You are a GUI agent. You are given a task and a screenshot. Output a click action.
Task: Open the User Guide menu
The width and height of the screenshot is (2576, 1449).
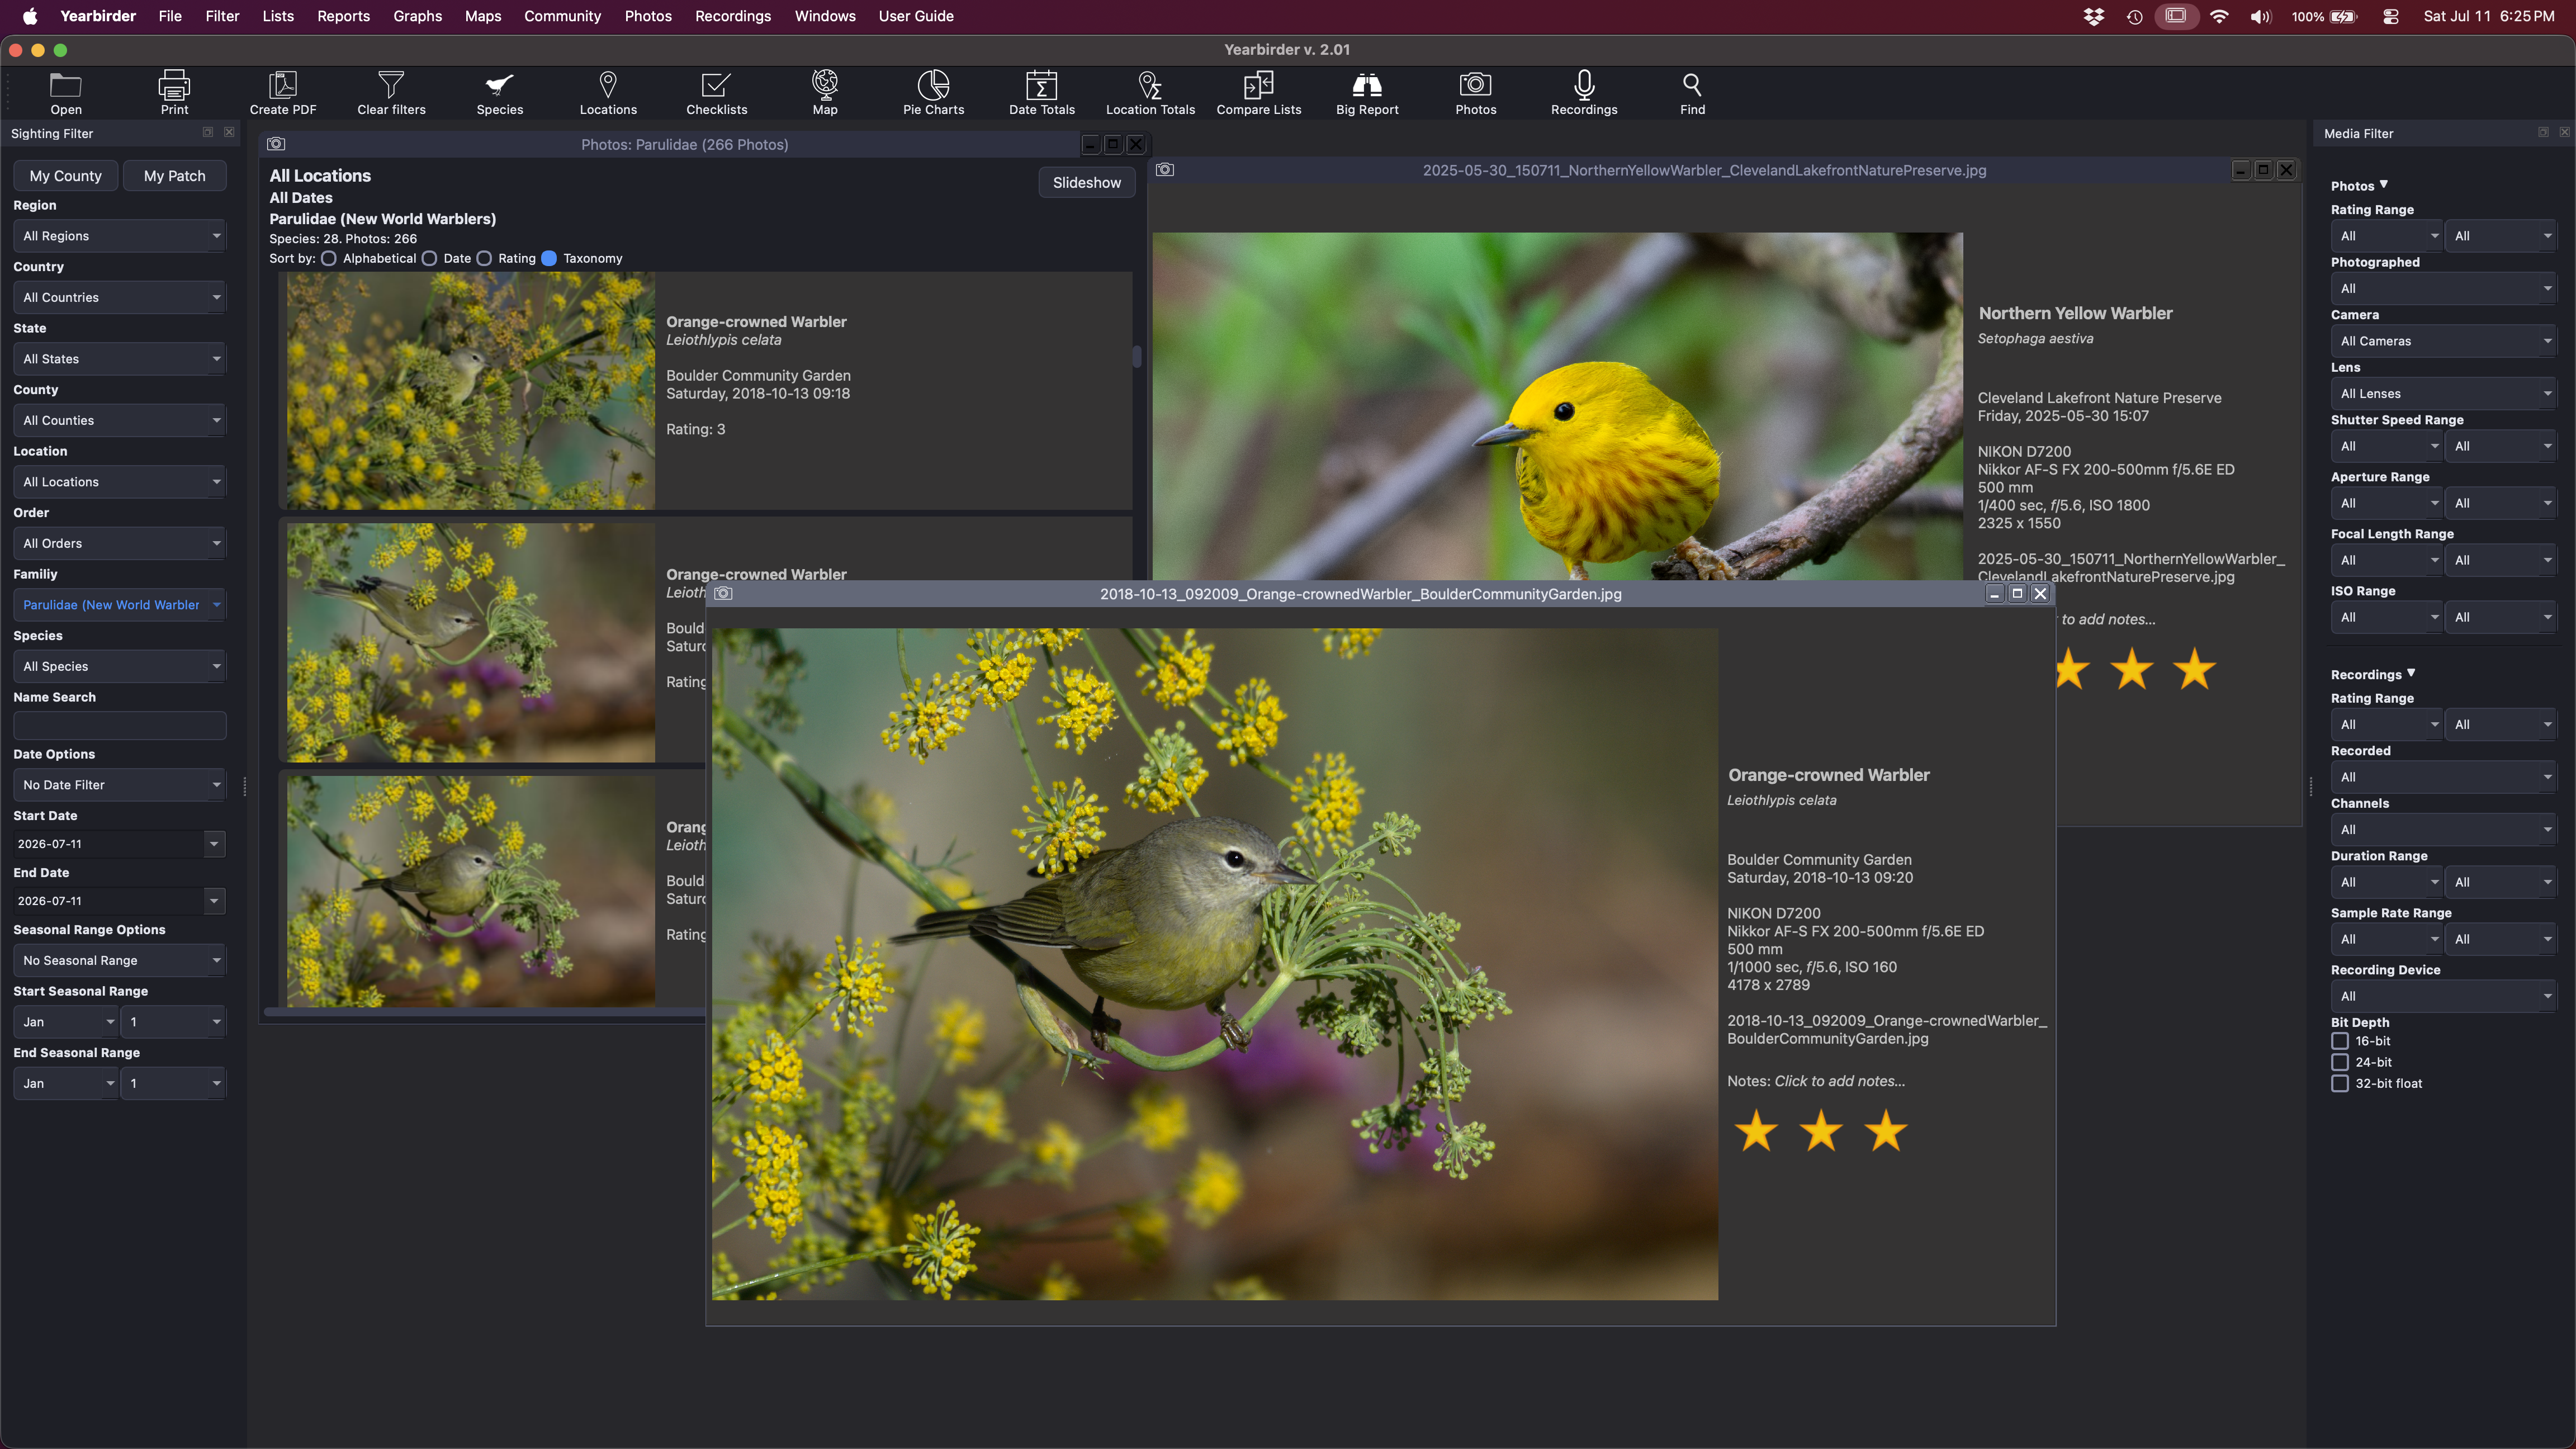pyautogui.click(x=916, y=16)
